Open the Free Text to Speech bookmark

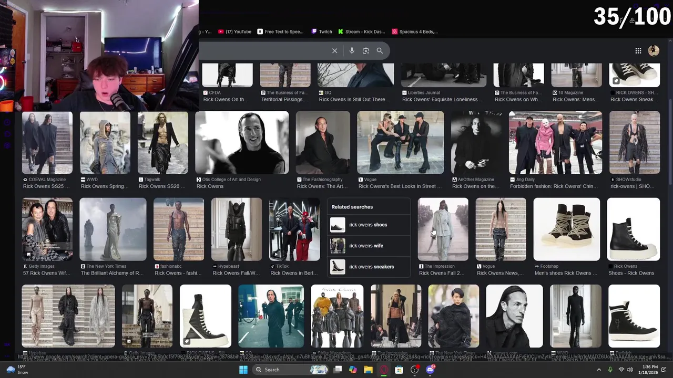pos(281,31)
